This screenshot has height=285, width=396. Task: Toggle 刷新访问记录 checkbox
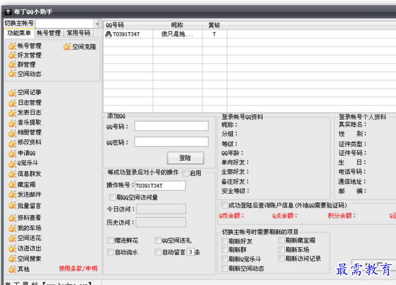(x=281, y=258)
